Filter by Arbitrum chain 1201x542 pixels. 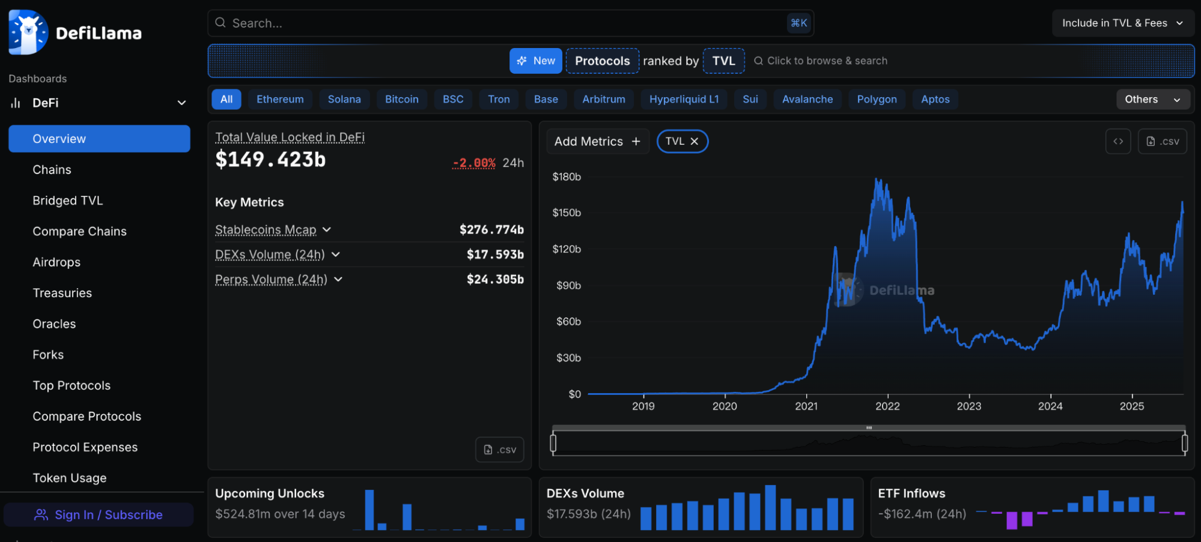click(x=604, y=100)
